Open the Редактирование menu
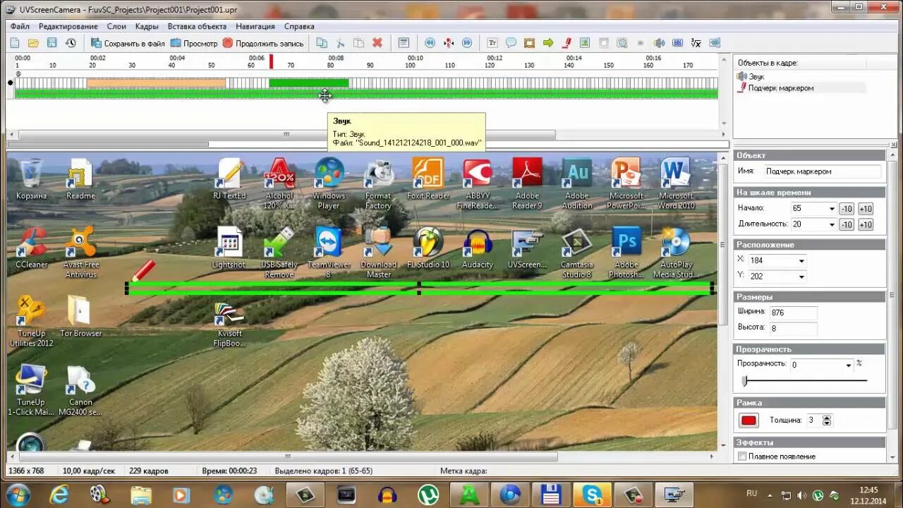 pyautogui.click(x=68, y=26)
